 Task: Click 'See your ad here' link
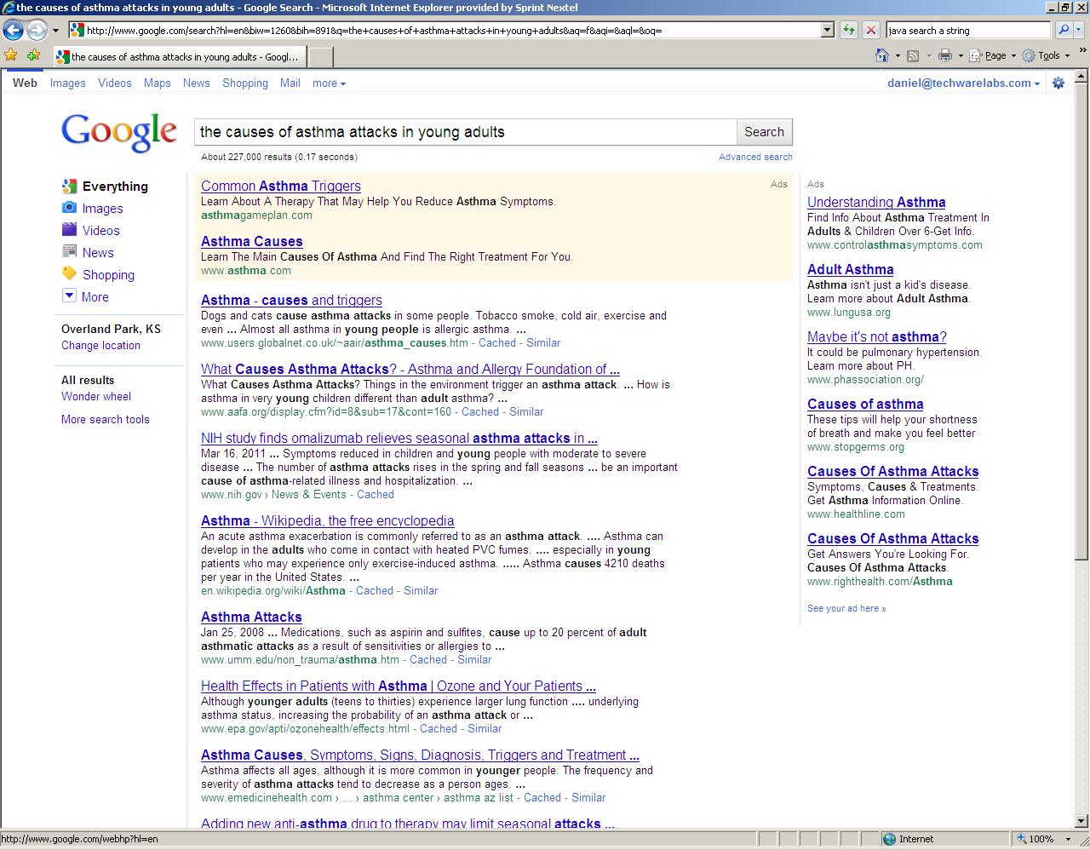coord(846,608)
